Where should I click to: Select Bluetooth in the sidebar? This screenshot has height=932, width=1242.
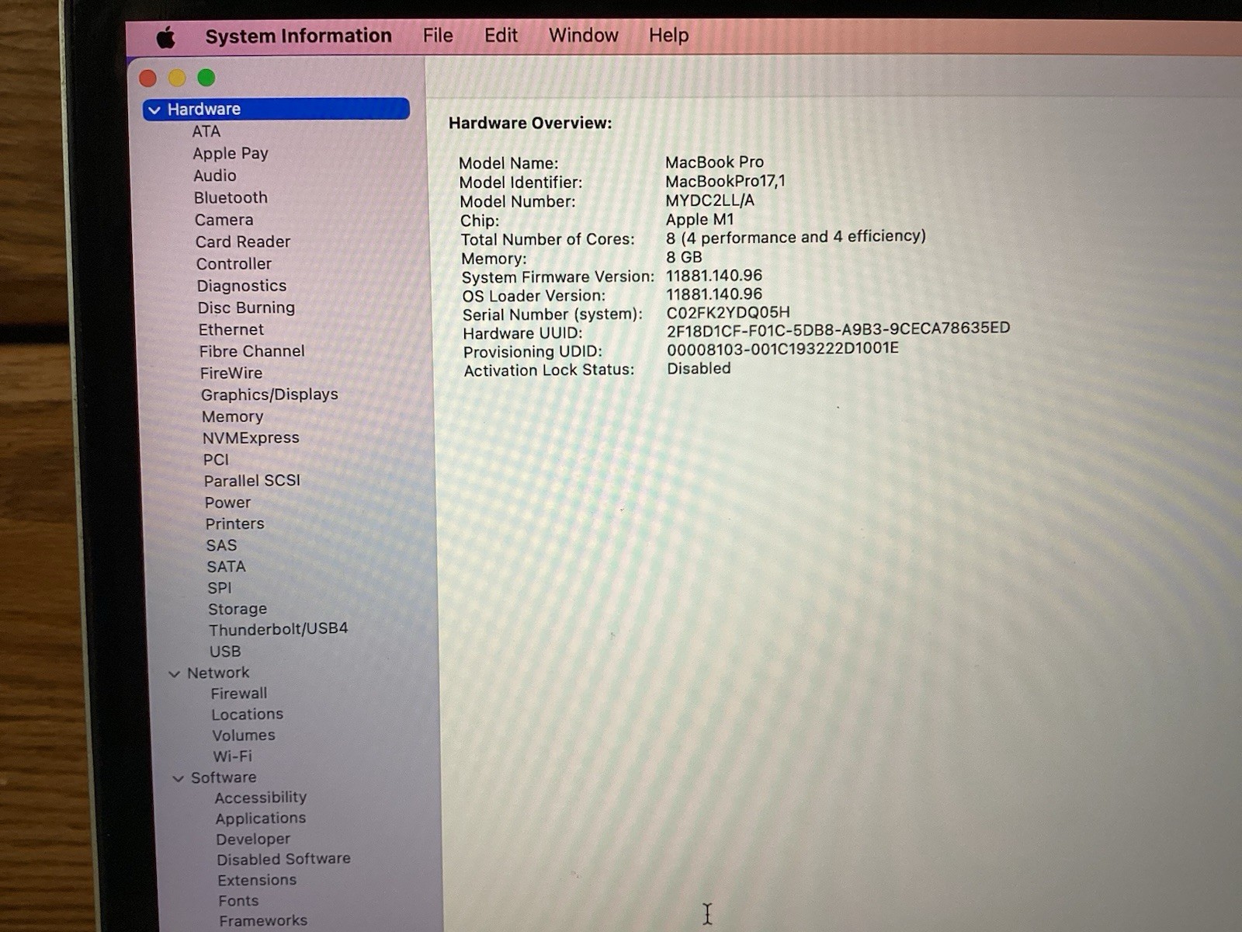pyautogui.click(x=231, y=197)
